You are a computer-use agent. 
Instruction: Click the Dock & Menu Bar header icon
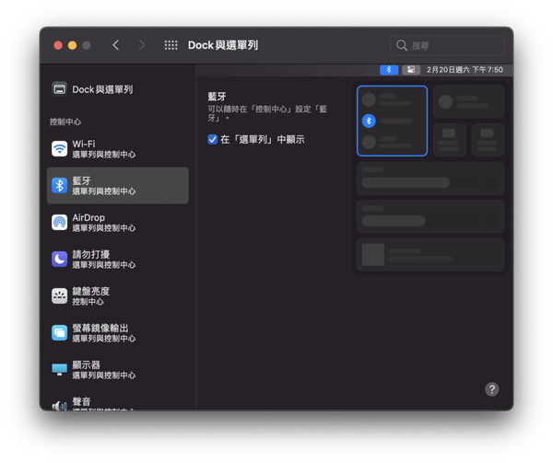click(59, 89)
